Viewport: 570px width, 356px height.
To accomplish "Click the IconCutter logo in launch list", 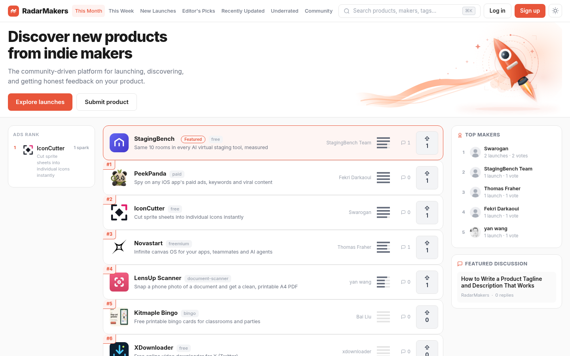I will click(119, 212).
